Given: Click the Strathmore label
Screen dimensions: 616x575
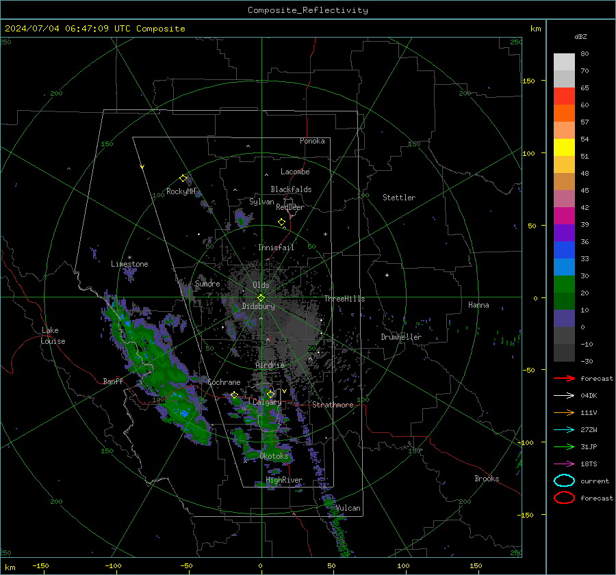Looking at the screenshot, I should 333,405.
